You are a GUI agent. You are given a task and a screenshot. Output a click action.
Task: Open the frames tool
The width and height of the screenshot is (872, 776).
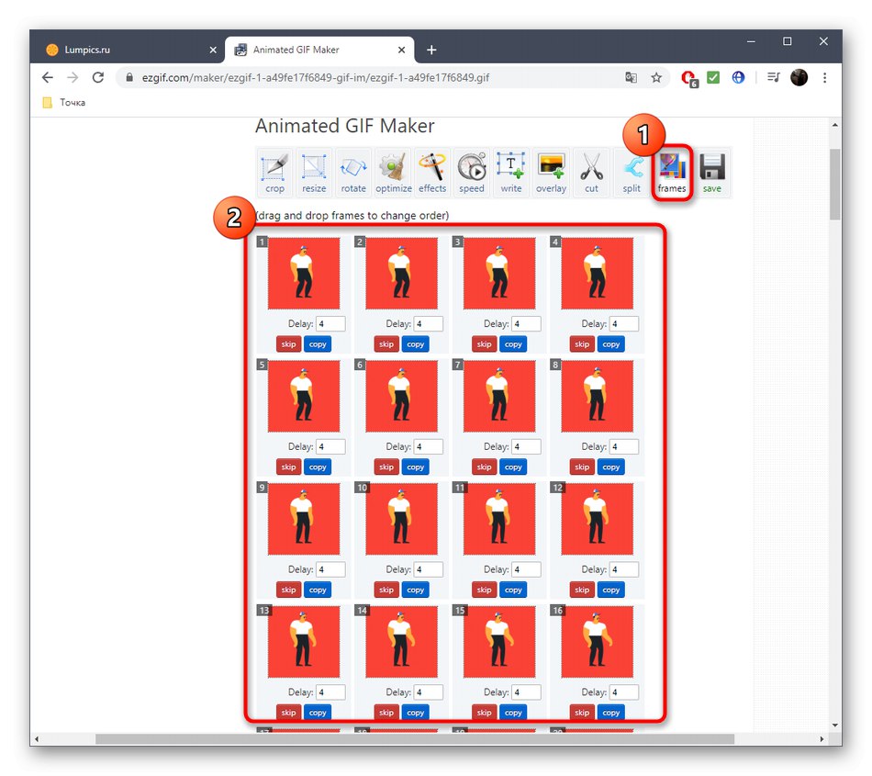[672, 173]
